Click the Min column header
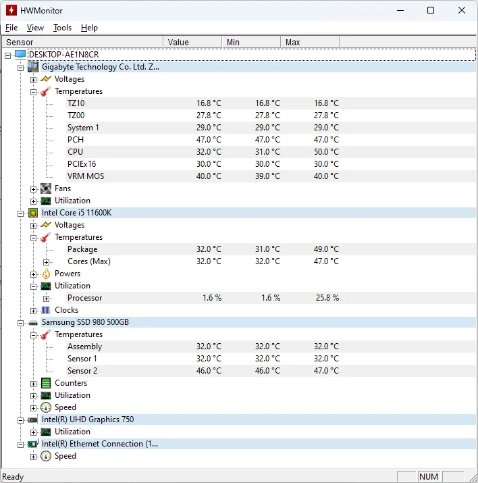478x483 pixels. pos(251,42)
